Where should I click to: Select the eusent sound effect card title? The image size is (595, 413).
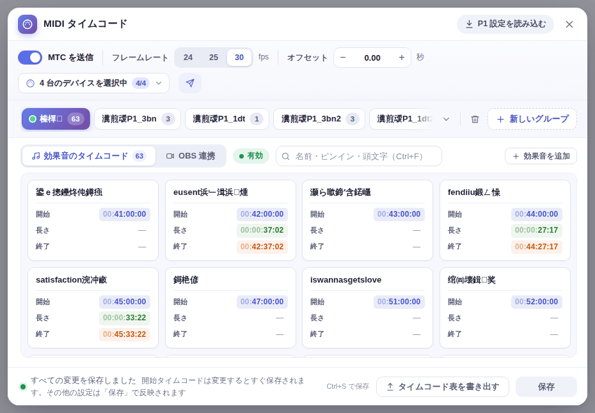coord(210,192)
